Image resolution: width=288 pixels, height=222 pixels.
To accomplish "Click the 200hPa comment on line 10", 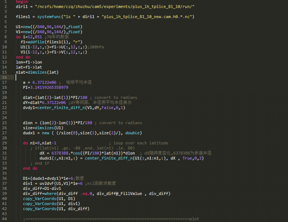I will pyautogui.click(x=96, y=47).
